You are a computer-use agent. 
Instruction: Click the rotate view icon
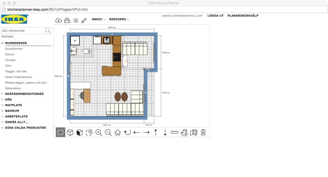pos(127,132)
